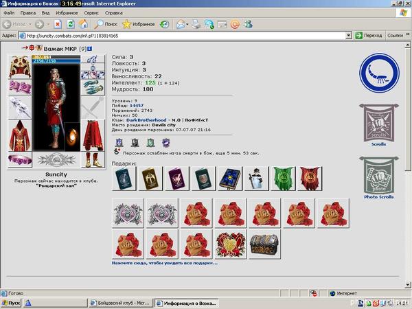The image size is (412, 309).
Task: Open the Файл menu
Action: click(9, 12)
